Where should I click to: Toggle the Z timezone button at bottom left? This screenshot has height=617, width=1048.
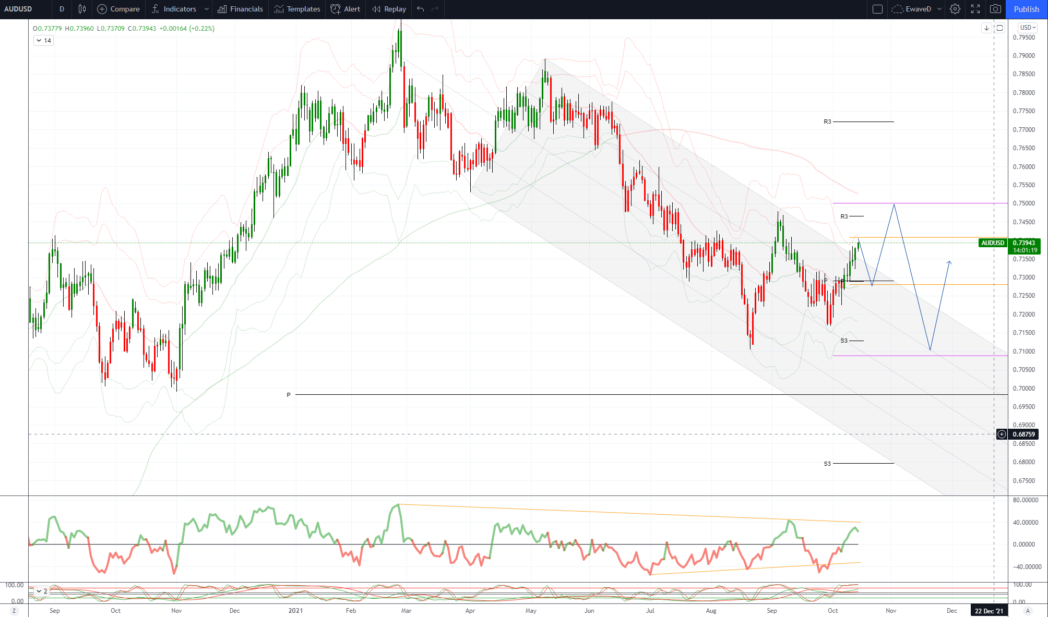[x=14, y=611]
